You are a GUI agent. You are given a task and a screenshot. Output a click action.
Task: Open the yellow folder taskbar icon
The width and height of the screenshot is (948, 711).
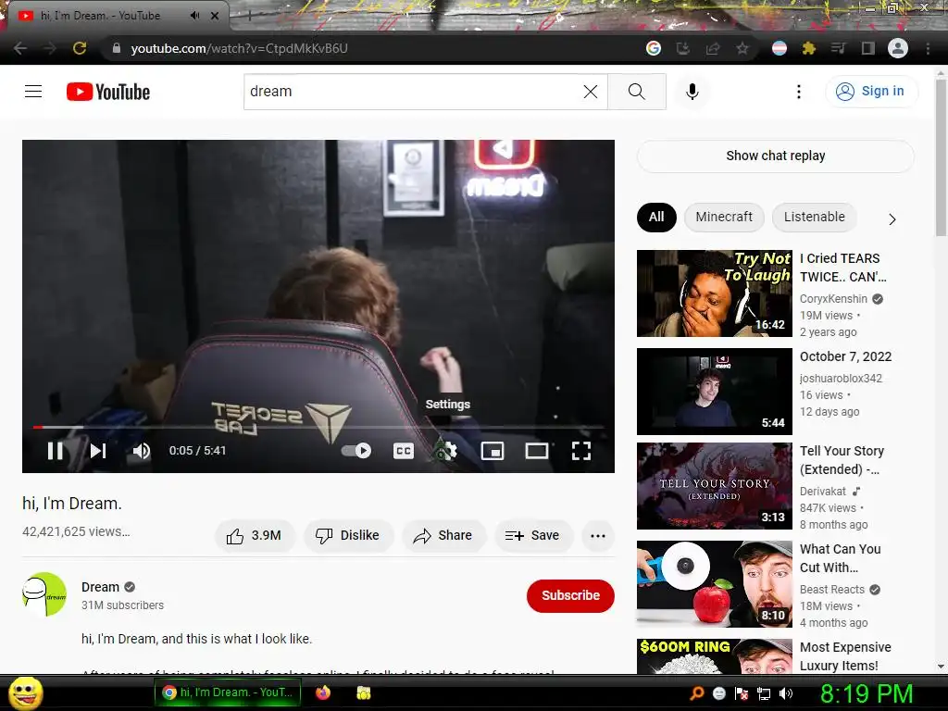pyautogui.click(x=363, y=692)
